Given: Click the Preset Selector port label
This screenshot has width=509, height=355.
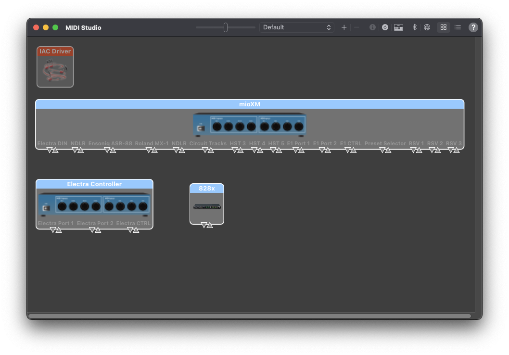Looking at the screenshot, I should [x=385, y=143].
